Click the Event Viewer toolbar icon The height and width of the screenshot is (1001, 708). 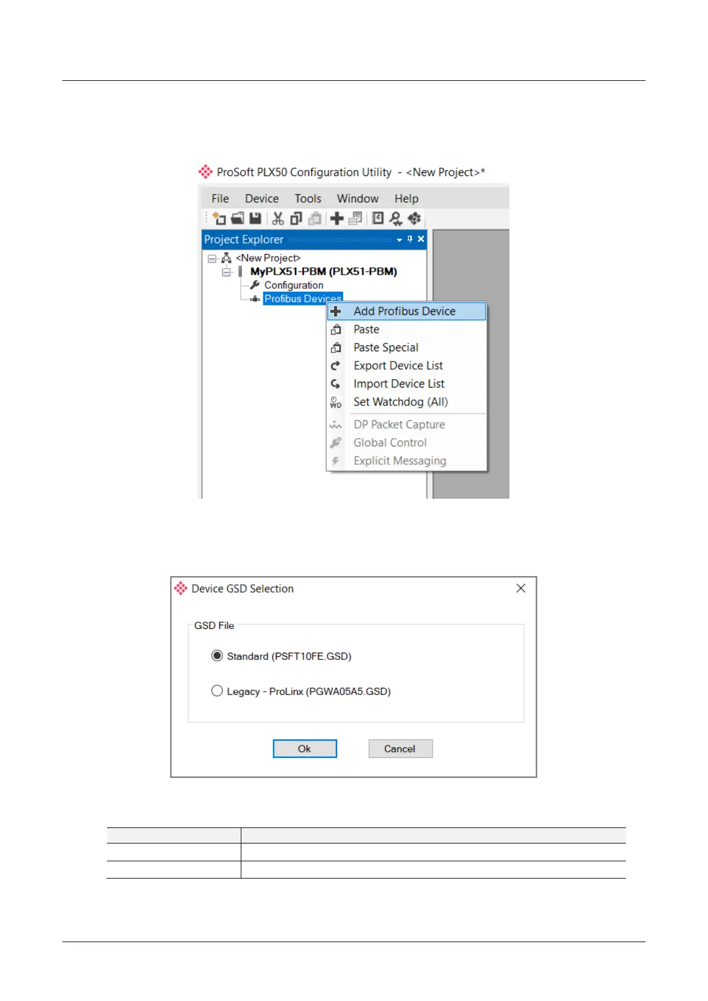click(377, 219)
